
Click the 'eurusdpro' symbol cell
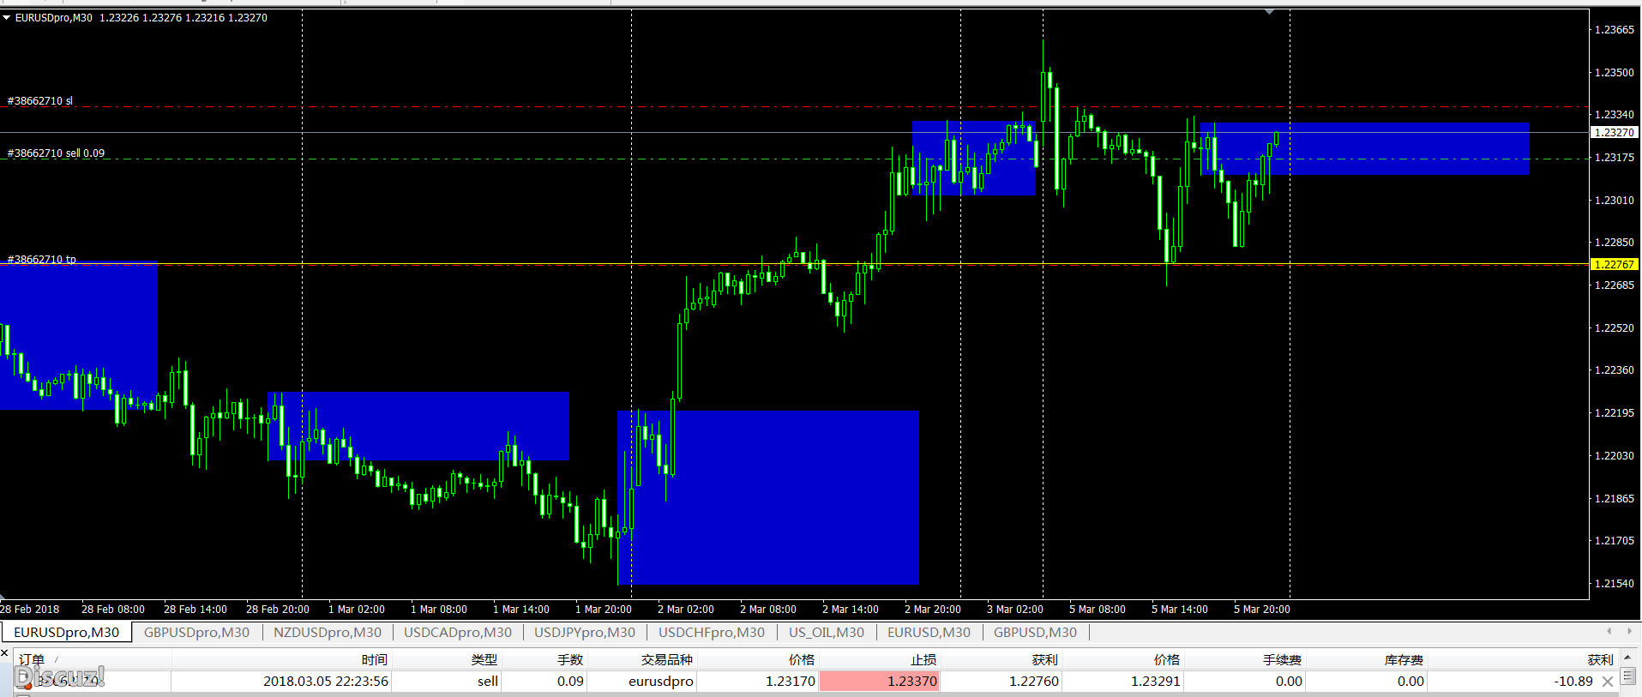click(642, 681)
